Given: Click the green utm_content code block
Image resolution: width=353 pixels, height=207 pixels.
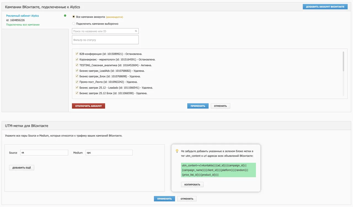Looking at the screenshot, I should click(218, 170).
